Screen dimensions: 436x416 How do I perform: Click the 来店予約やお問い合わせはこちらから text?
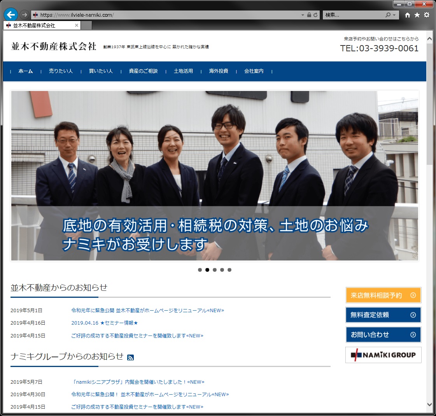381,39
